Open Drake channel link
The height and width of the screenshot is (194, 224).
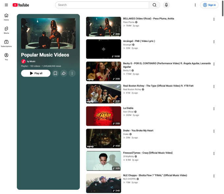[126, 134]
